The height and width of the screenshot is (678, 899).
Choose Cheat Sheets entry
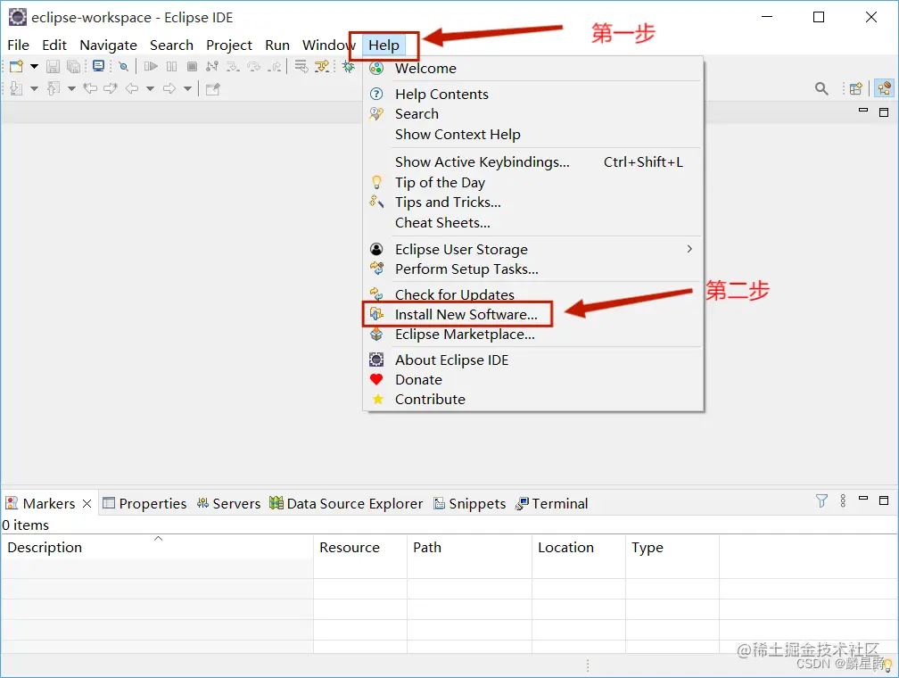coord(533,222)
